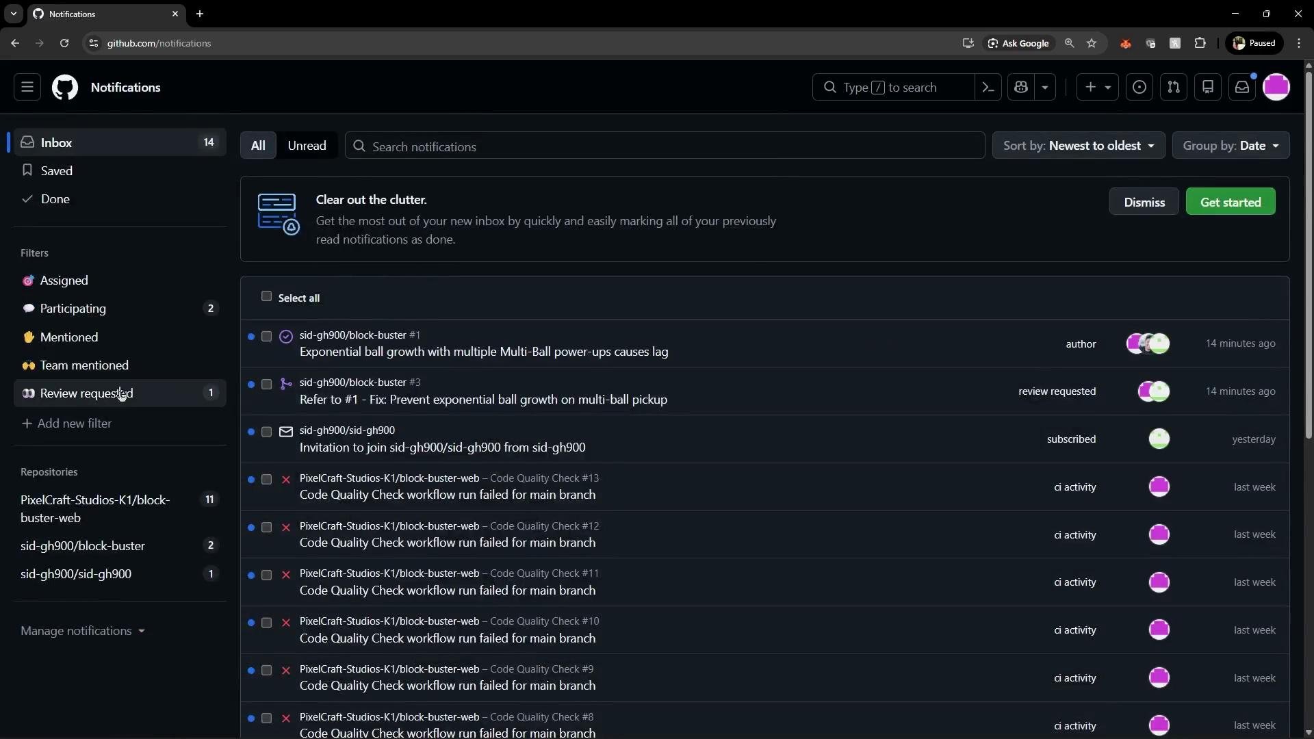
Task: Open the Inbox in sidebar
Action: click(x=120, y=142)
